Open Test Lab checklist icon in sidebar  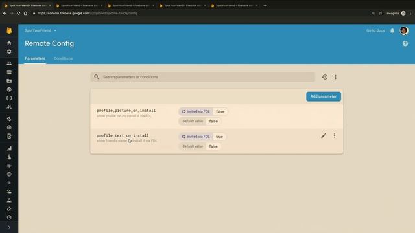point(9,136)
